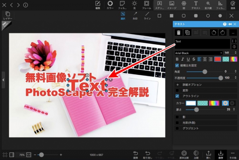The width and height of the screenshot is (239, 160).
Task: Zoom in with the plus button
Action: [61, 155]
